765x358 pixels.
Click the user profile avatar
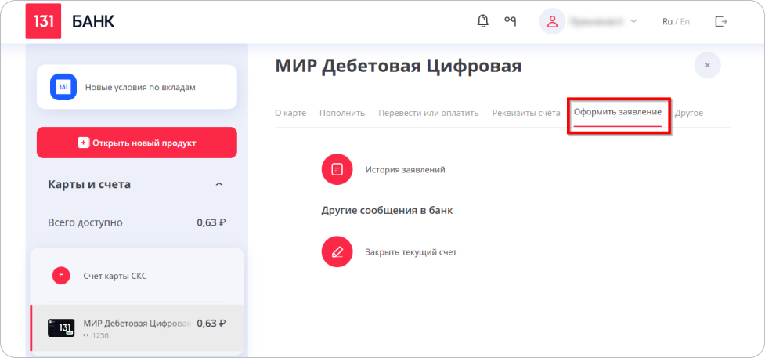coord(552,21)
